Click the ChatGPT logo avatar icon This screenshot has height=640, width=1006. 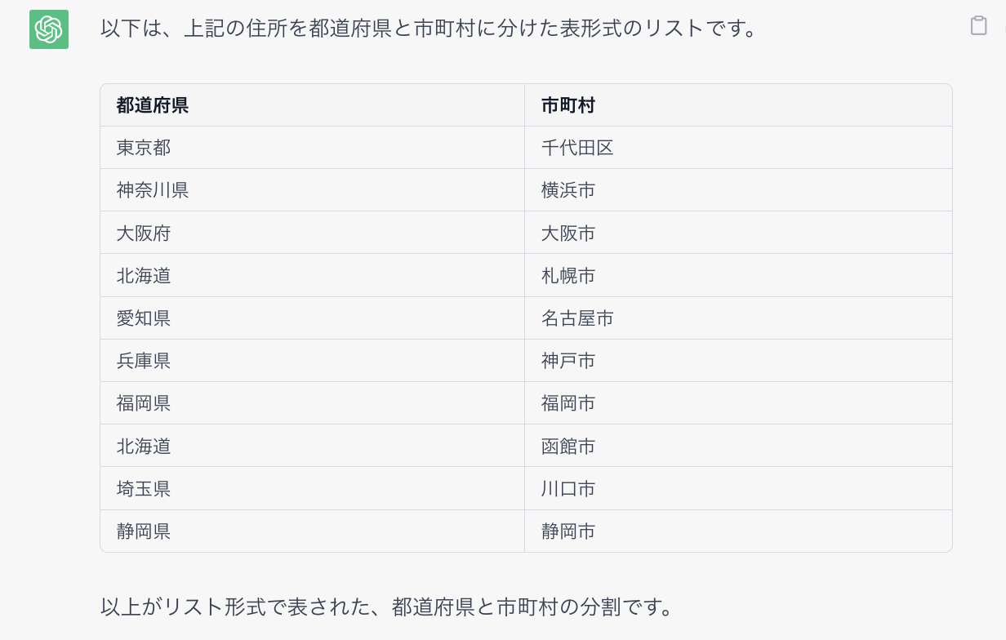coord(49,29)
